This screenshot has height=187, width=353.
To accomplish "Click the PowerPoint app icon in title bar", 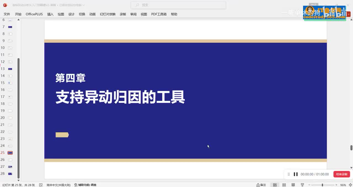I will click(x=5, y=5).
